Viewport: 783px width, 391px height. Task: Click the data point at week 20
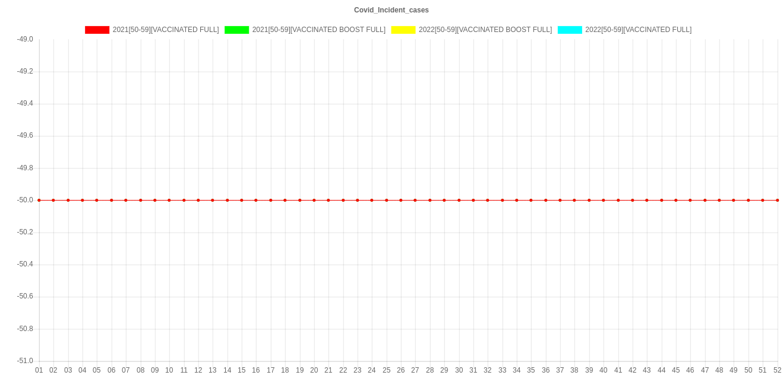(314, 200)
